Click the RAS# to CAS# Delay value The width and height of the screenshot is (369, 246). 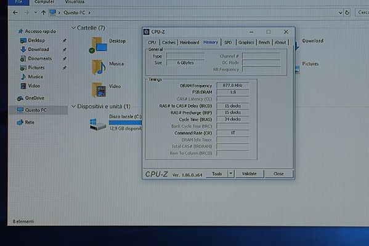232,106
